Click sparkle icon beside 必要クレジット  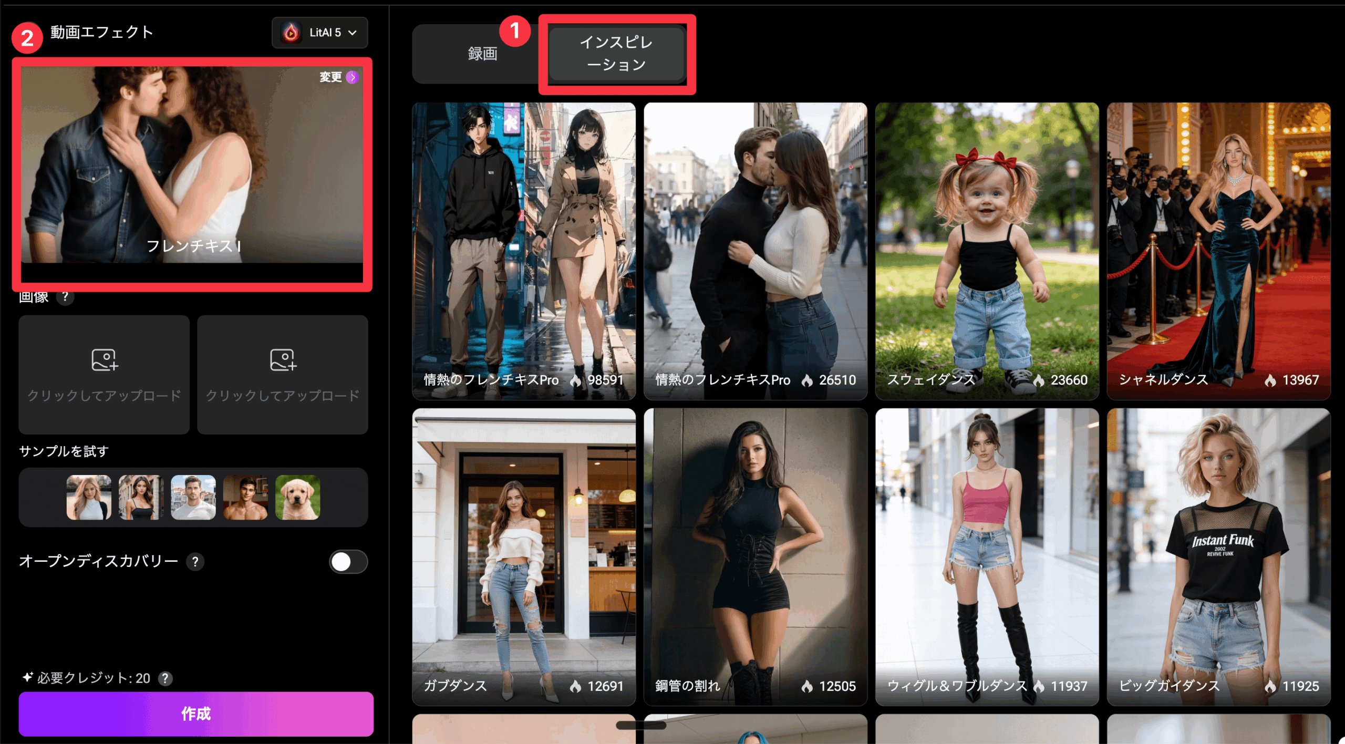point(27,677)
